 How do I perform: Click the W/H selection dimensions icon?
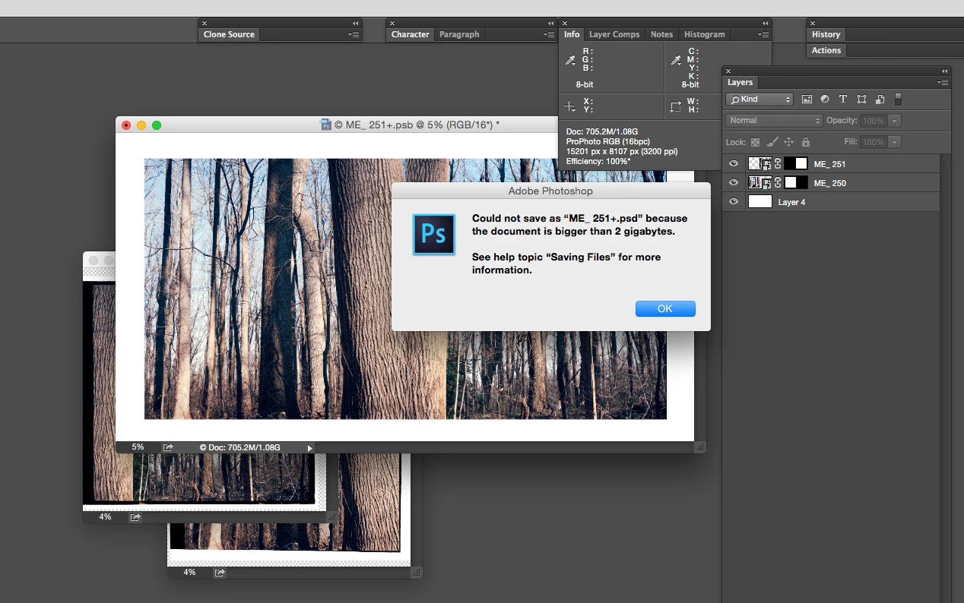(676, 106)
